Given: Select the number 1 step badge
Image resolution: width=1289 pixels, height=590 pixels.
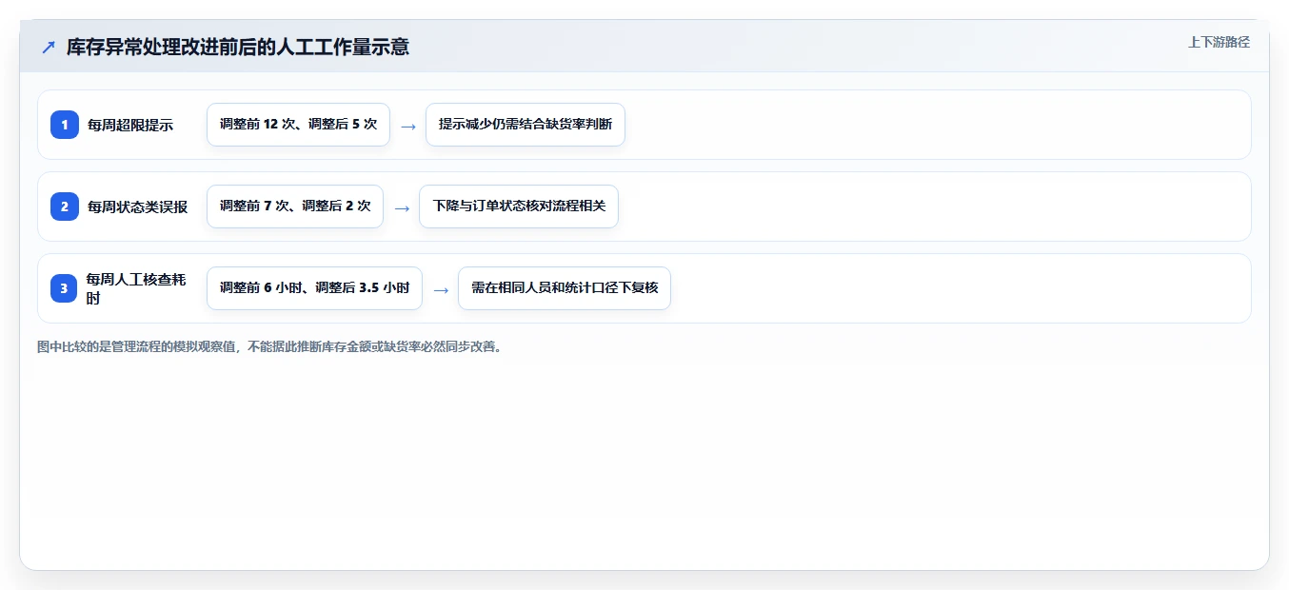Looking at the screenshot, I should 65,125.
